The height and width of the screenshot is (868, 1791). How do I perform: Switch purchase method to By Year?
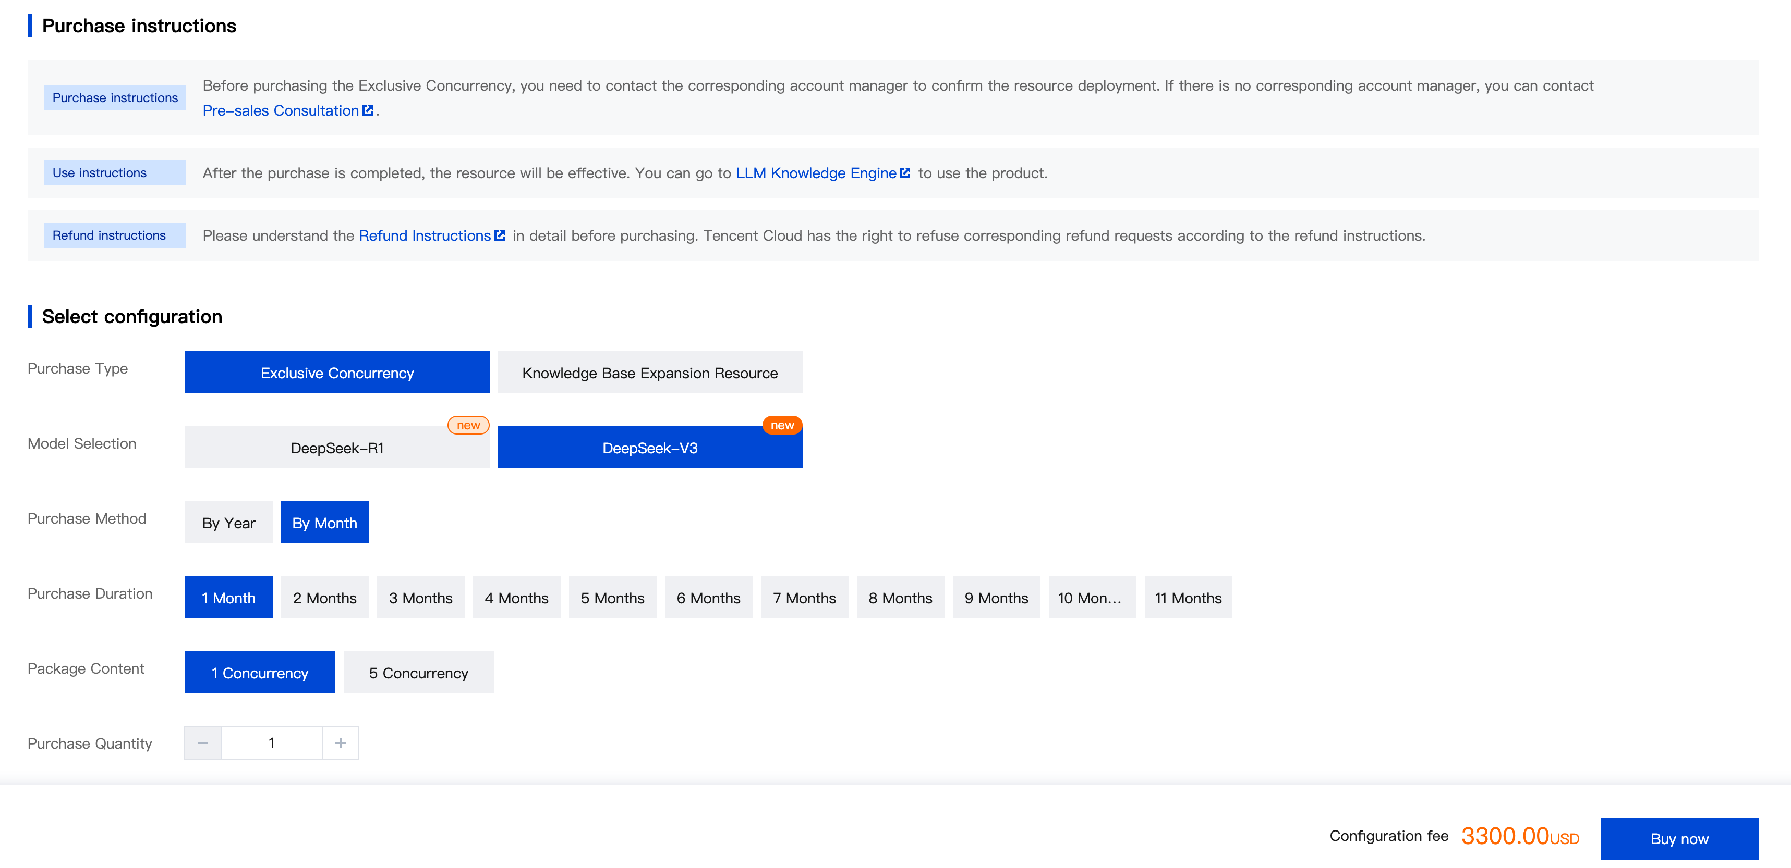tap(228, 523)
